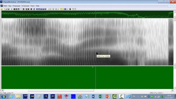176x99 pixels.
Task: Click the two vertical bars toolbar icon
Action: 21,9
